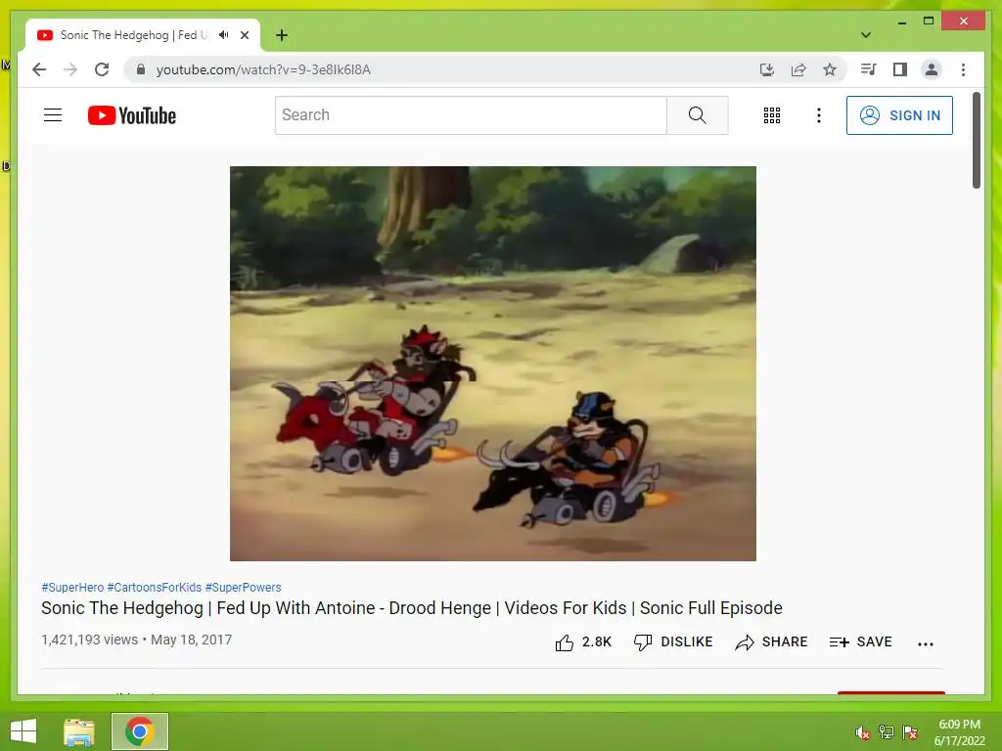
Task: Click the network tray icon
Action: tap(887, 732)
